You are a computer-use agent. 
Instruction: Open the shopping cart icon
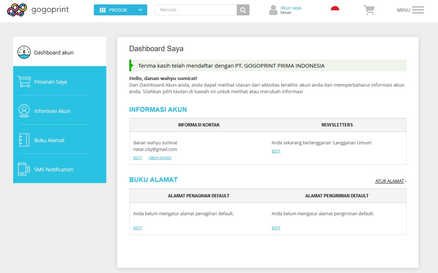click(x=369, y=10)
